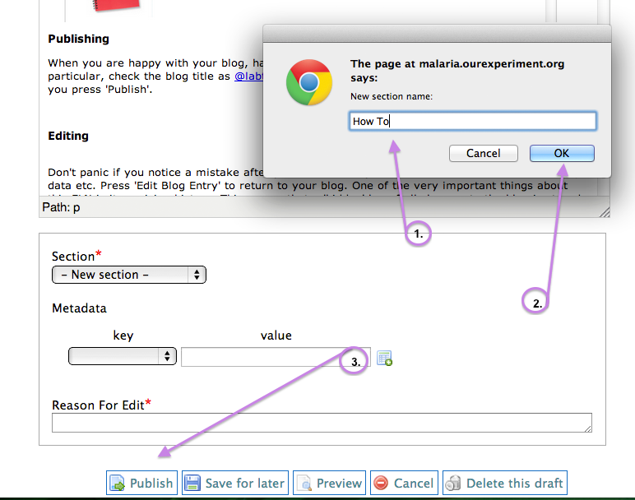This screenshot has width=635, height=500.
Task: Open the metadata key dropdown
Action: click(123, 356)
